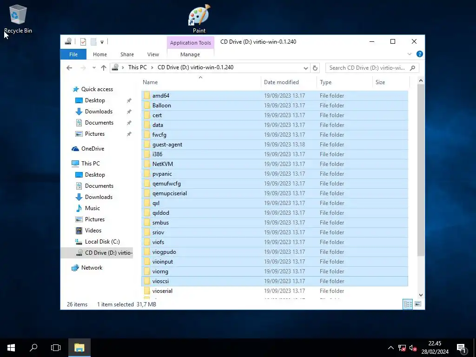Go back with the back arrow
This screenshot has height=357, width=476.
[69, 68]
